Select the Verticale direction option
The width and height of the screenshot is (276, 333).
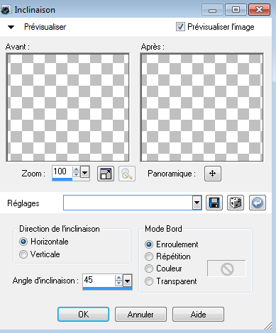pos(23,254)
